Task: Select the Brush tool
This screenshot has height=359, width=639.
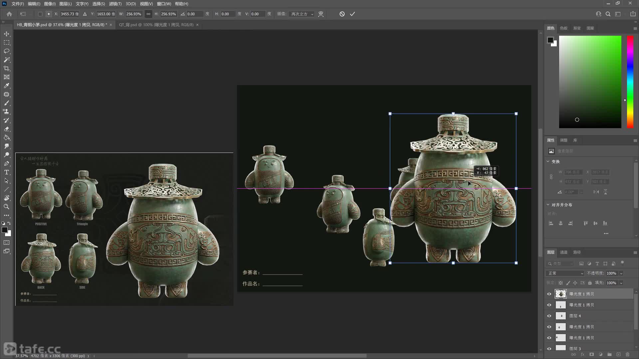Action: point(6,103)
